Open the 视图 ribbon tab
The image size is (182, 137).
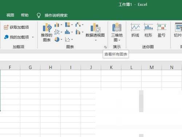tap(10, 15)
